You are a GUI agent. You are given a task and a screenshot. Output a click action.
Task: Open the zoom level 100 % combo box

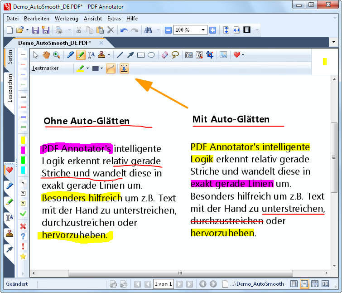(x=190, y=30)
